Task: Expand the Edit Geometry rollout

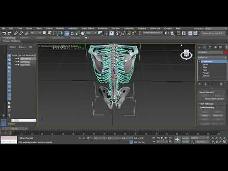Action: point(207,108)
